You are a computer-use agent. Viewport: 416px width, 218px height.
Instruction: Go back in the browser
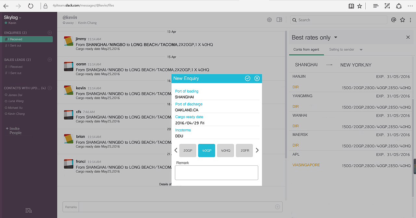pyautogui.click(x=6, y=6)
